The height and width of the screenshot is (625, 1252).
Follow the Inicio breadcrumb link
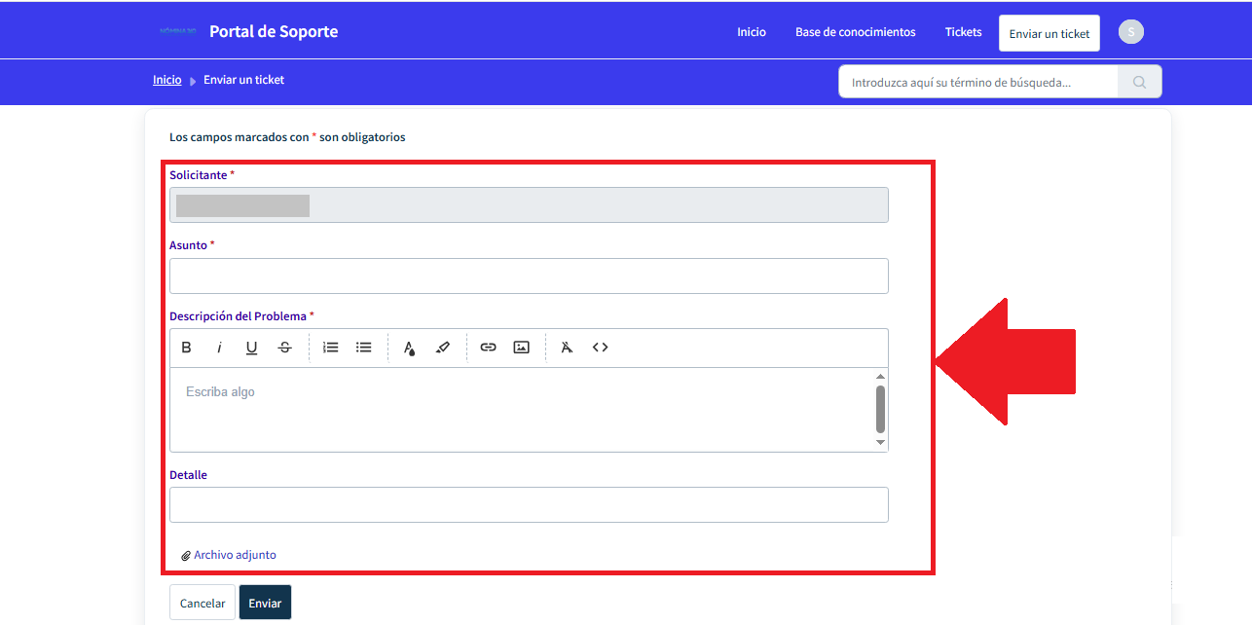pyautogui.click(x=167, y=80)
